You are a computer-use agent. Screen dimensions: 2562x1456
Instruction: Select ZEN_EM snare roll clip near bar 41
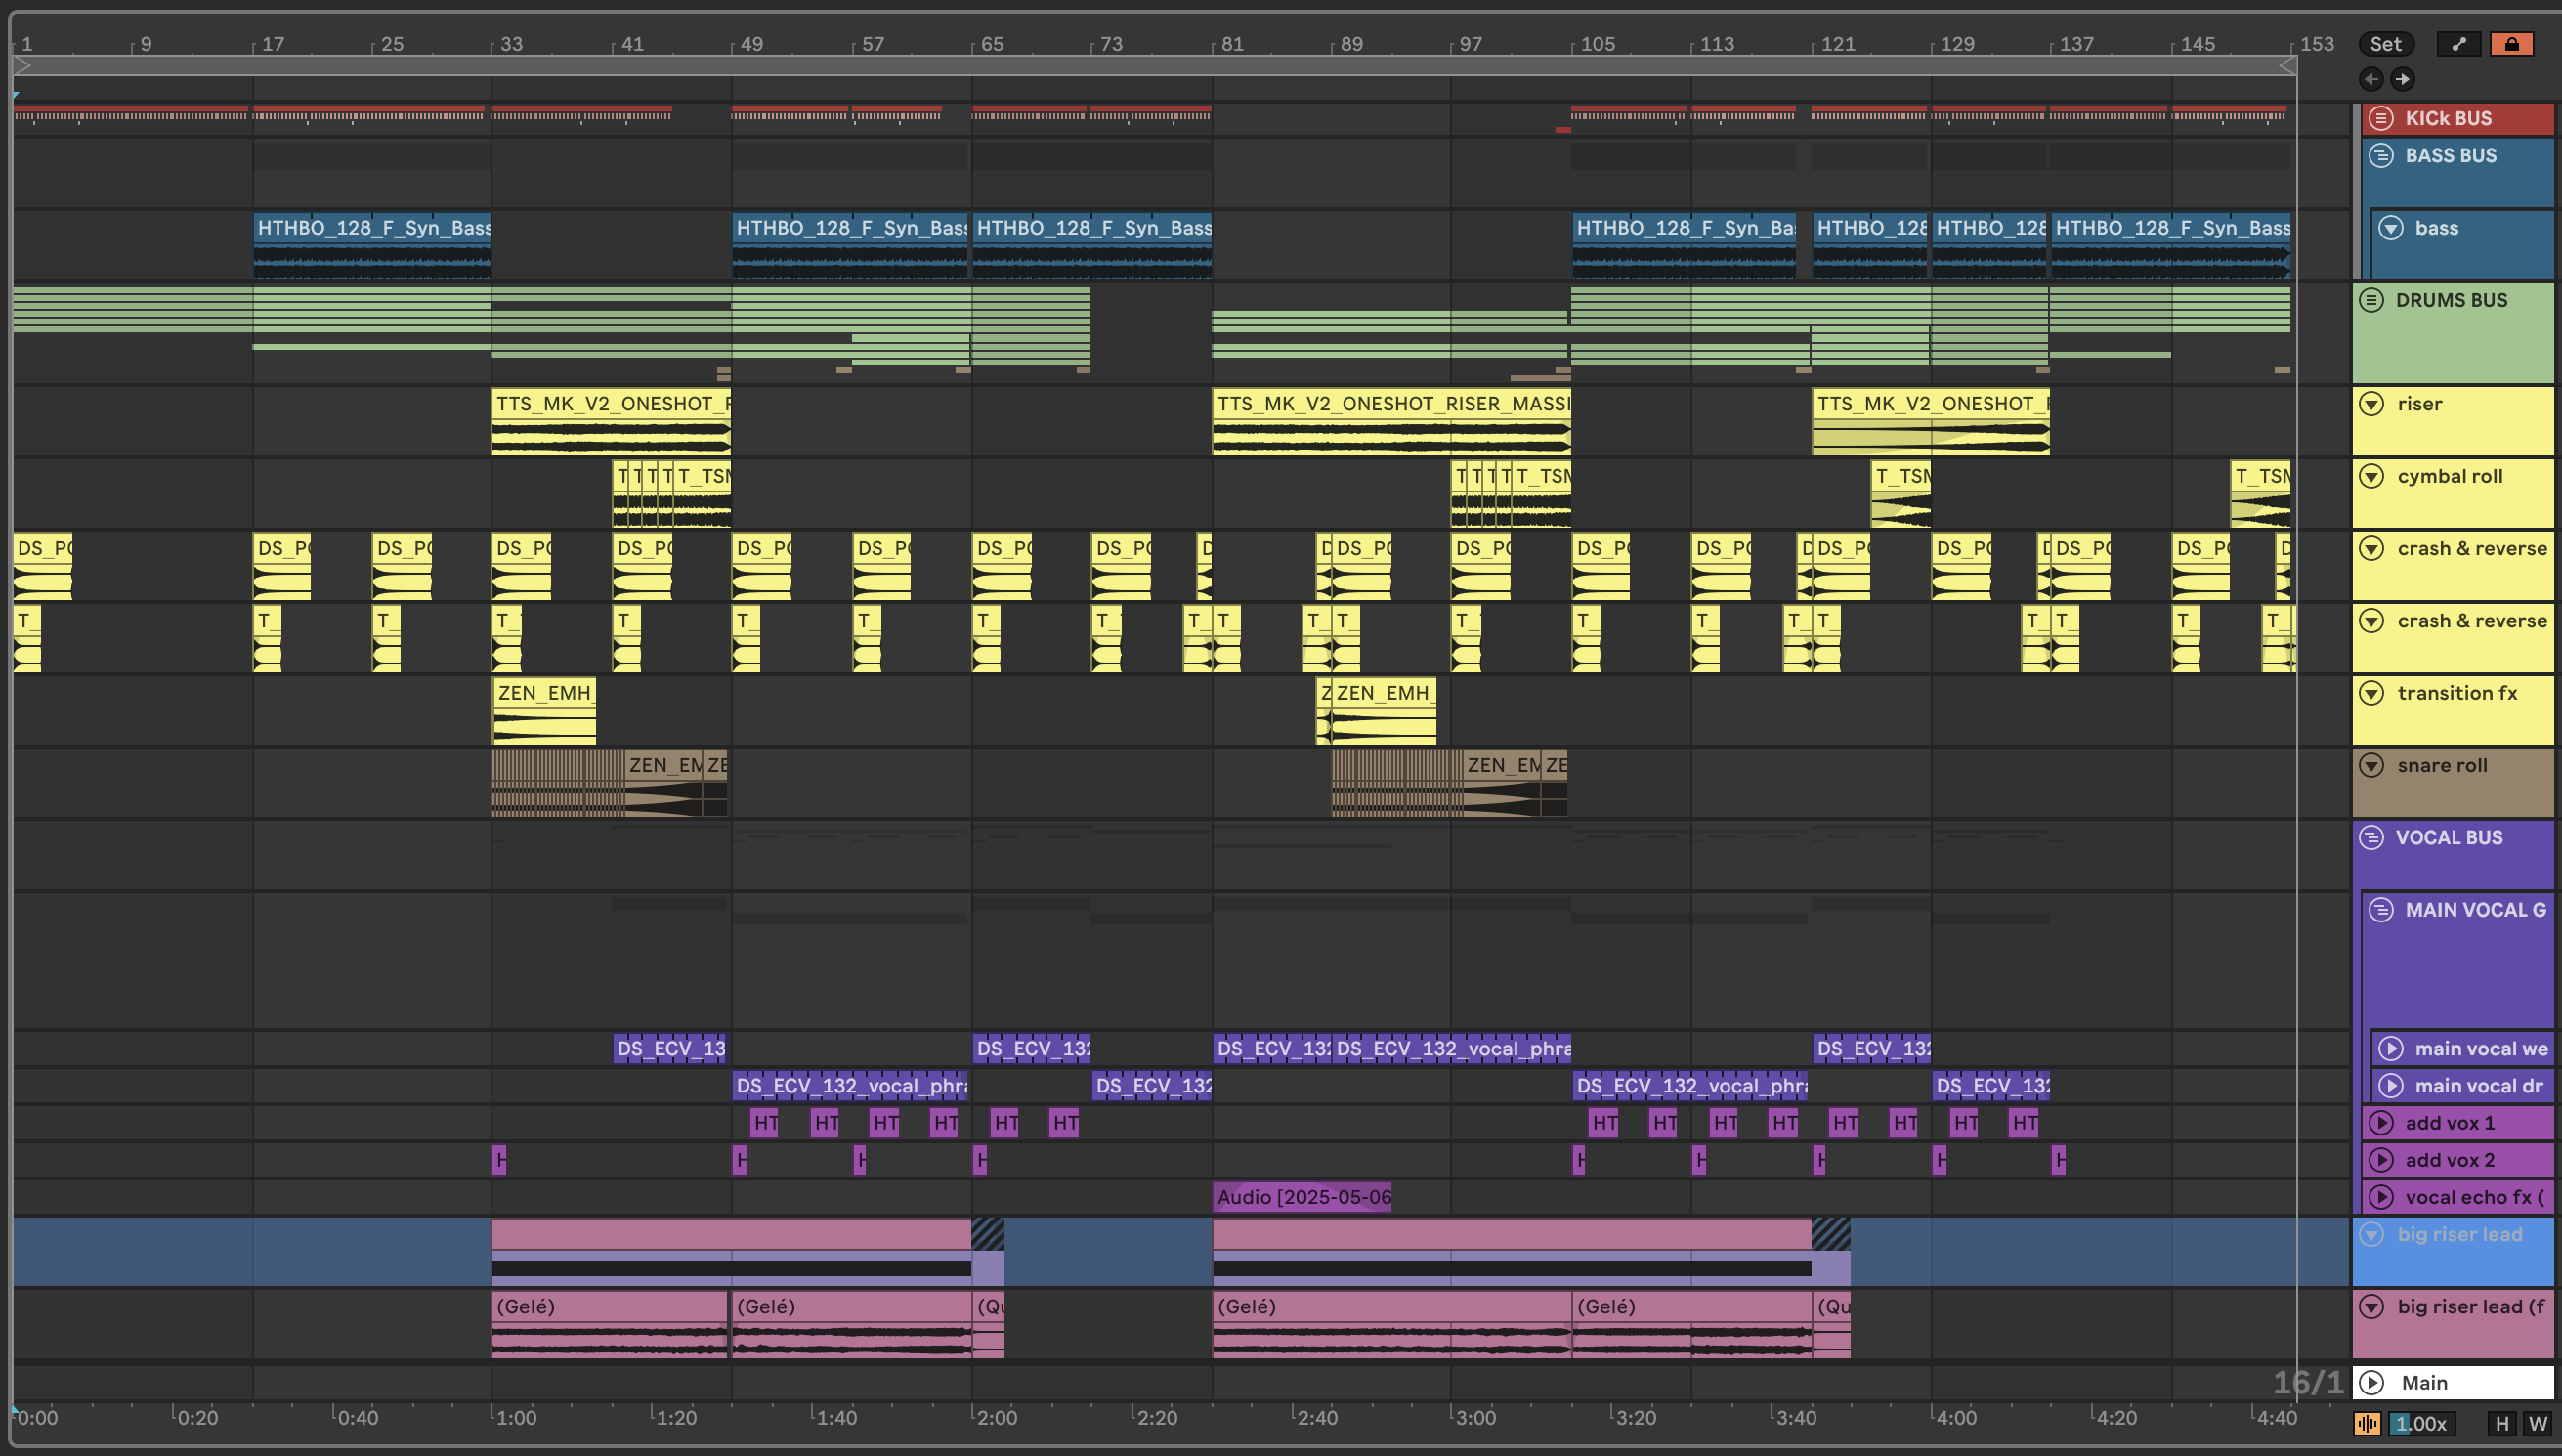(x=663, y=783)
